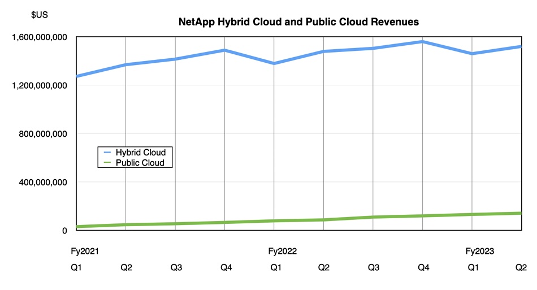Select the 800,000,000 y-axis label
The height and width of the screenshot is (290, 537).
click(43, 134)
